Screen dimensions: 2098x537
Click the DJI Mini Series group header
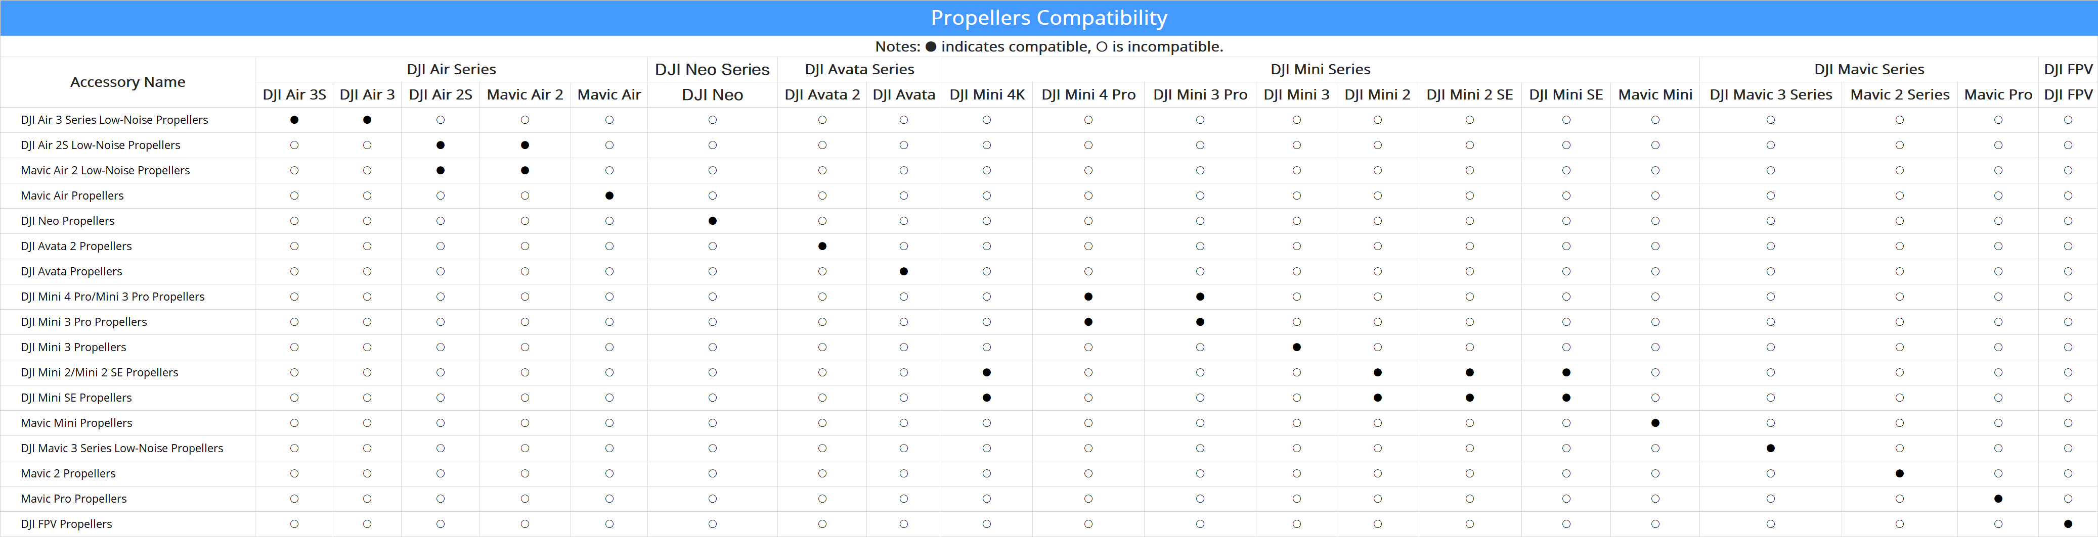point(1320,69)
